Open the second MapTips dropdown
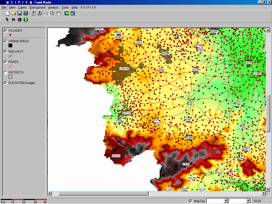 [x=248, y=201]
